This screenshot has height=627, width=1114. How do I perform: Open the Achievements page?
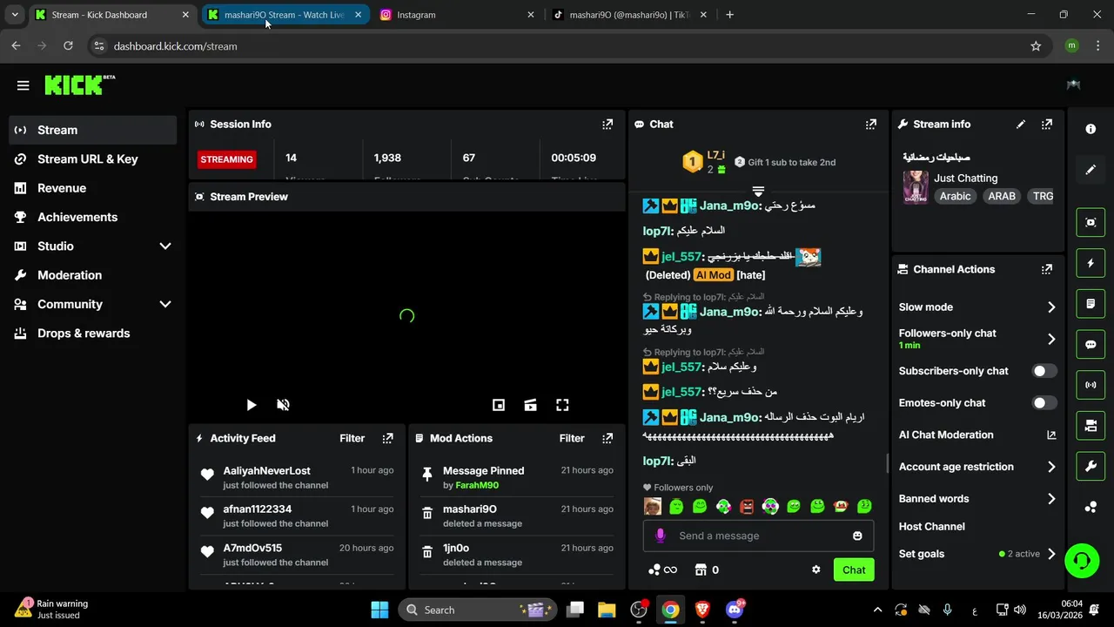(92, 217)
